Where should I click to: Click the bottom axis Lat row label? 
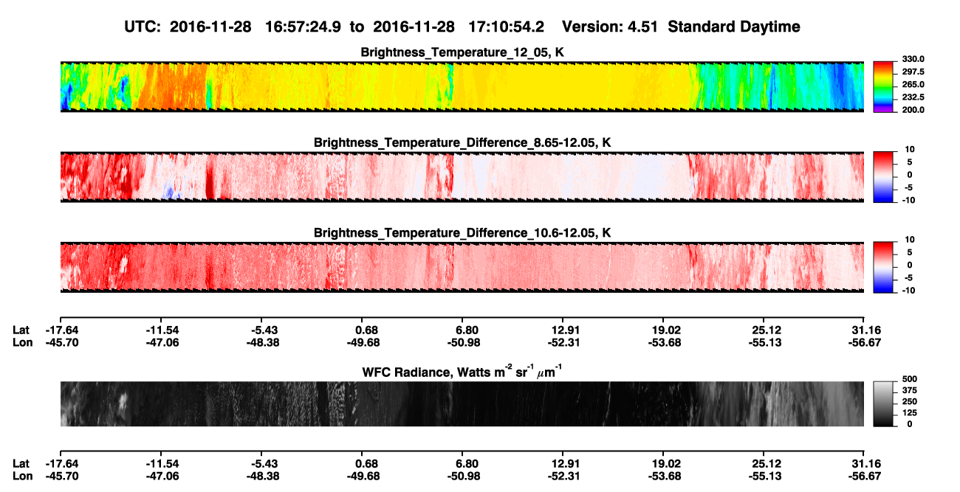[21, 463]
